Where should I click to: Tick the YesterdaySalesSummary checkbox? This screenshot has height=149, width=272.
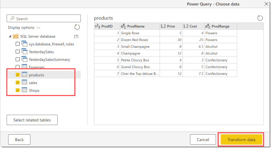[x=18, y=59]
